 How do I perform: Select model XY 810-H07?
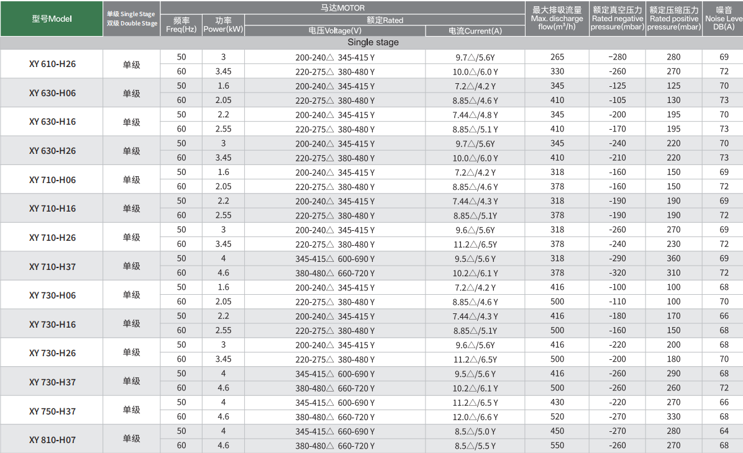52,440
